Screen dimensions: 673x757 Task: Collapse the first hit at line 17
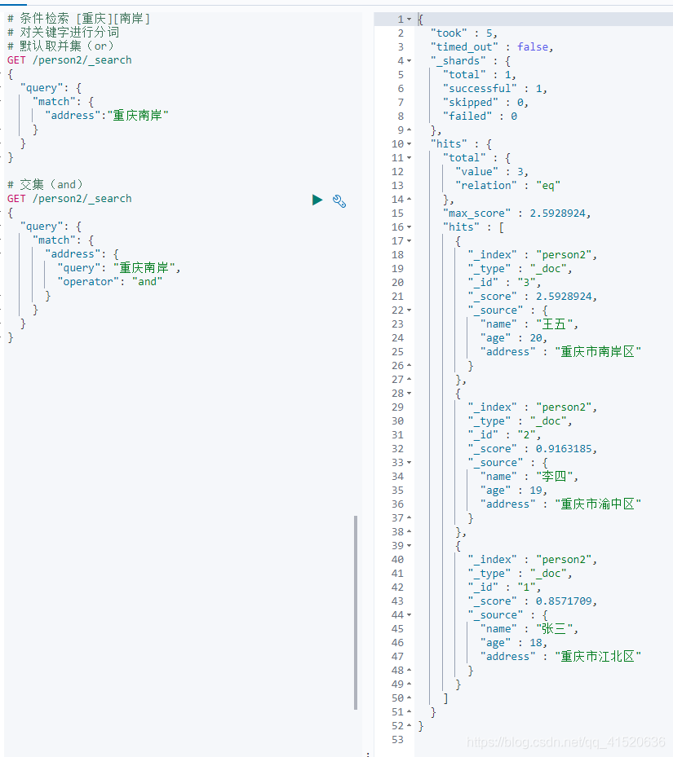click(409, 241)
